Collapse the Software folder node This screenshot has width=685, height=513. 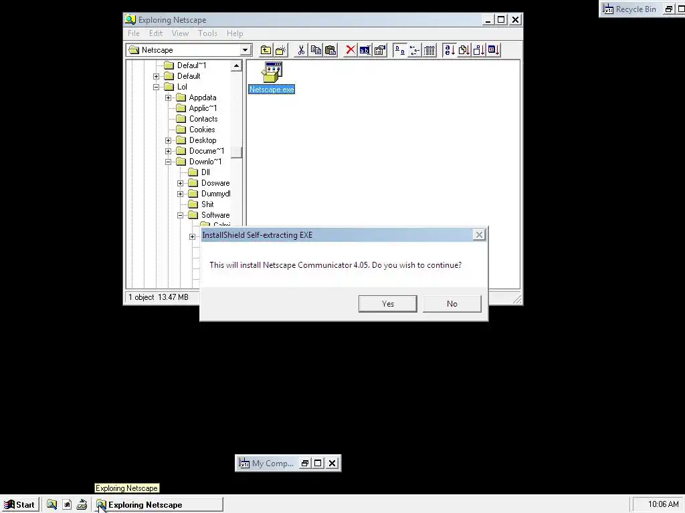(180, 215)
